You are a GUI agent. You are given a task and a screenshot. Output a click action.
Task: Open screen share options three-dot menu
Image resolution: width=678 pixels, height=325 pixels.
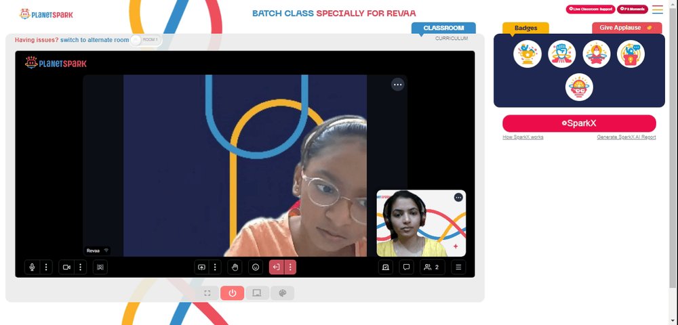[215, 267]
